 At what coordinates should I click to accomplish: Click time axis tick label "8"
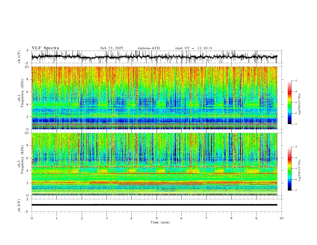(x=231, y=218)
